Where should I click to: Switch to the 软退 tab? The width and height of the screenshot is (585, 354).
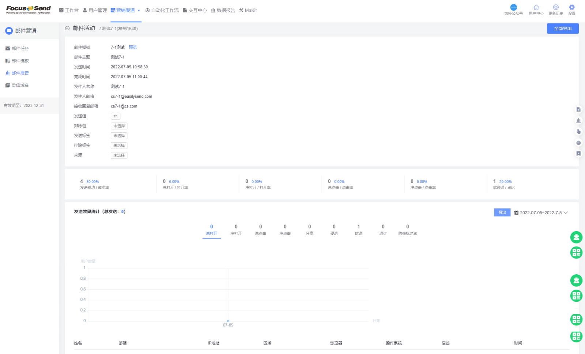coord(359,230)
